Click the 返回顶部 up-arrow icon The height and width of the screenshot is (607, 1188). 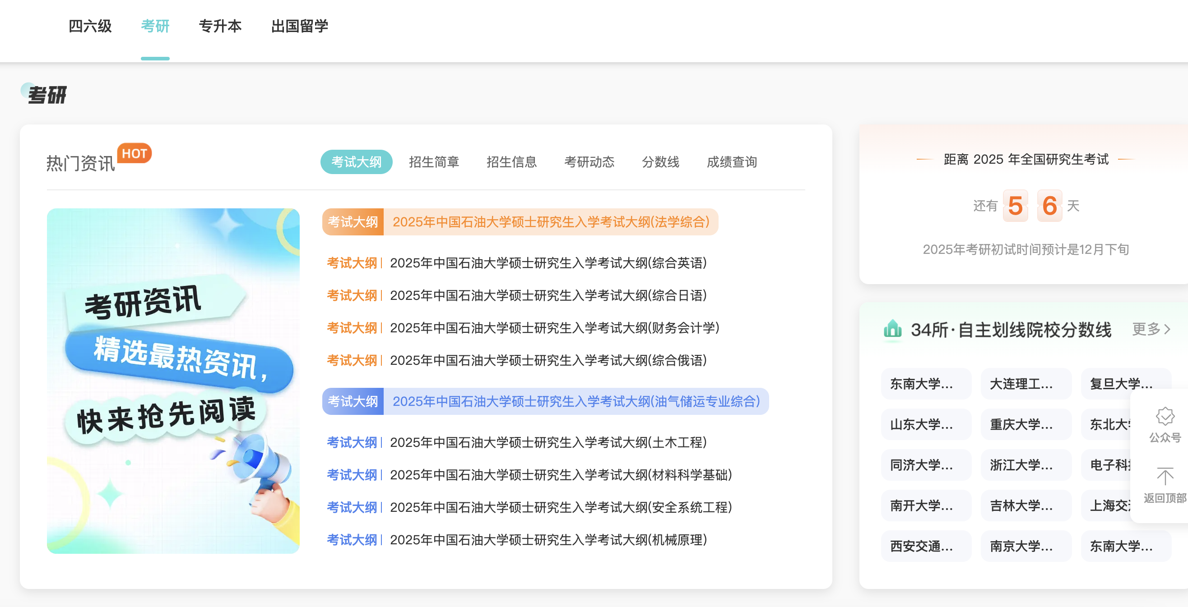[1165, 477]
